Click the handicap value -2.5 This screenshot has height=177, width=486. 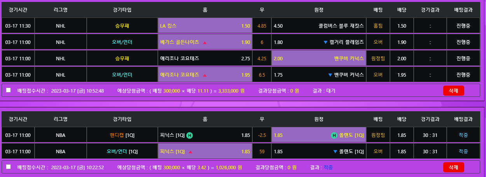(x=262, y=135)
